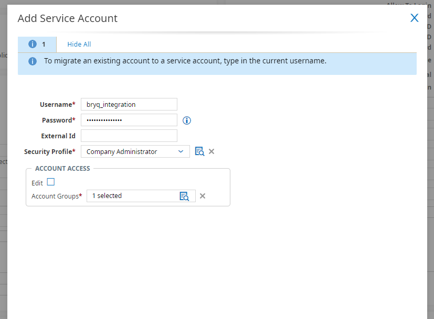Clear the Account Groups selection with X
Screen dimensions: 434x319
[203, 196]
